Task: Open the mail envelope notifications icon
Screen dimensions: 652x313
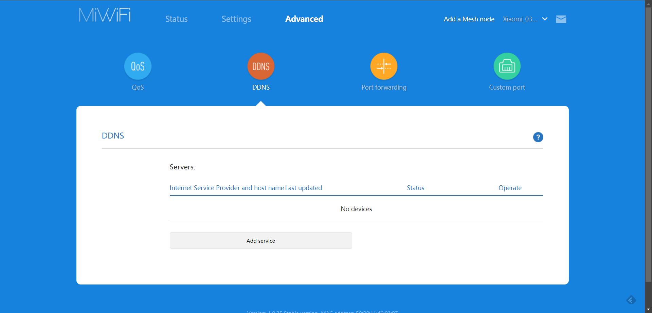Action: click(x=561, y=19)
